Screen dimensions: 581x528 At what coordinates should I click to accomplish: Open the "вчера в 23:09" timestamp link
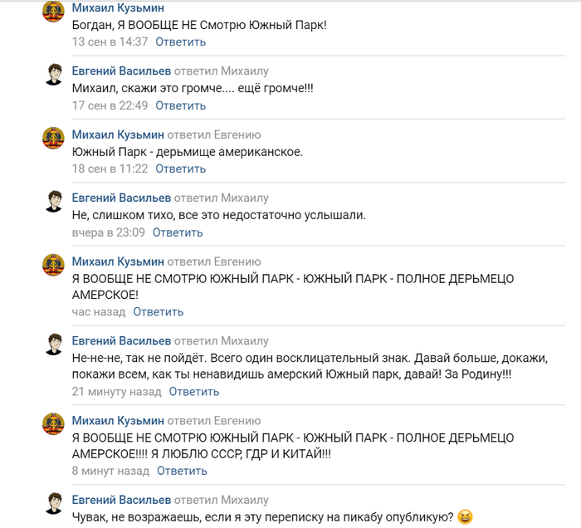[108, 232]
